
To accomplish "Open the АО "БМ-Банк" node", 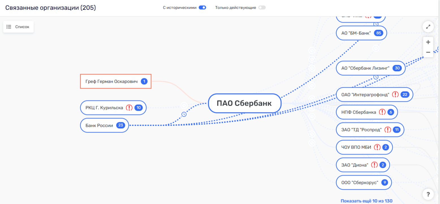I will 361,33.
